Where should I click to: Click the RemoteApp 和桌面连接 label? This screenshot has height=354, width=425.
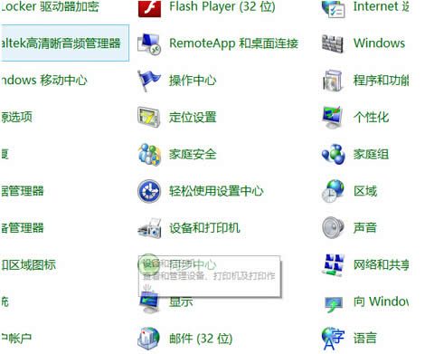233,43
